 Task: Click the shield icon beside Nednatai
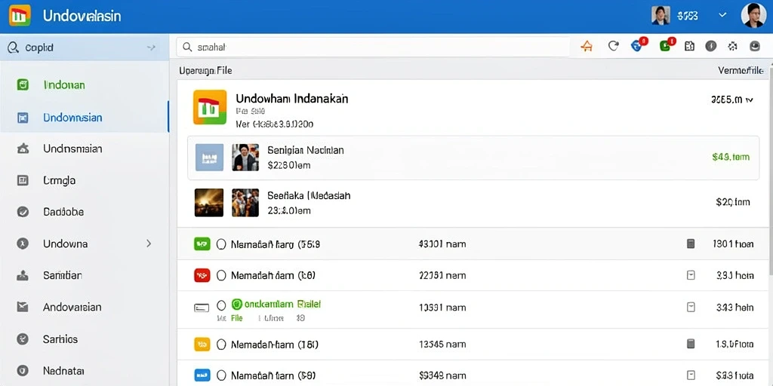23,370
